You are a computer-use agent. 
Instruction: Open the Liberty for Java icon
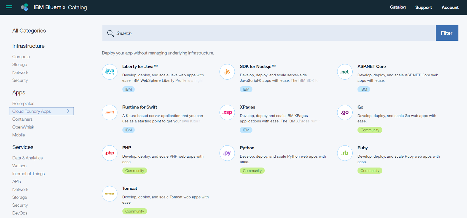point(110,72)
